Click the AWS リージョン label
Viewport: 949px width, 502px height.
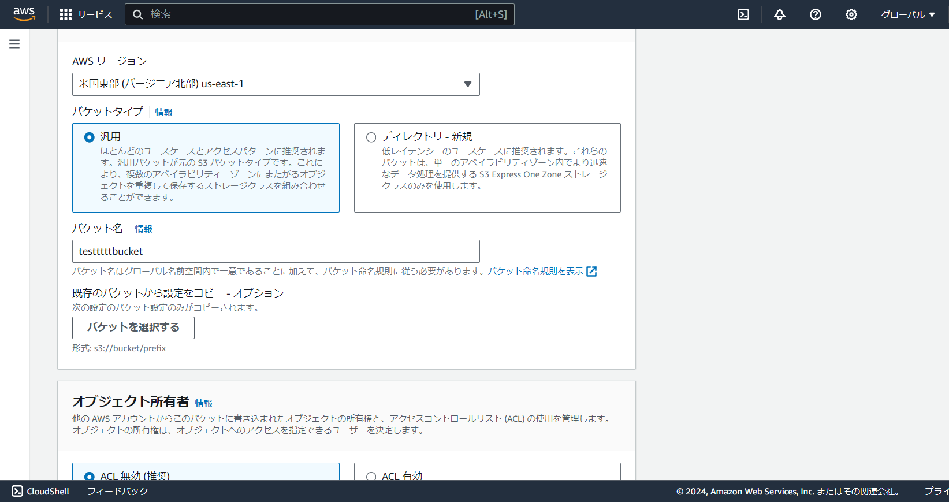[x=110, y=61]
